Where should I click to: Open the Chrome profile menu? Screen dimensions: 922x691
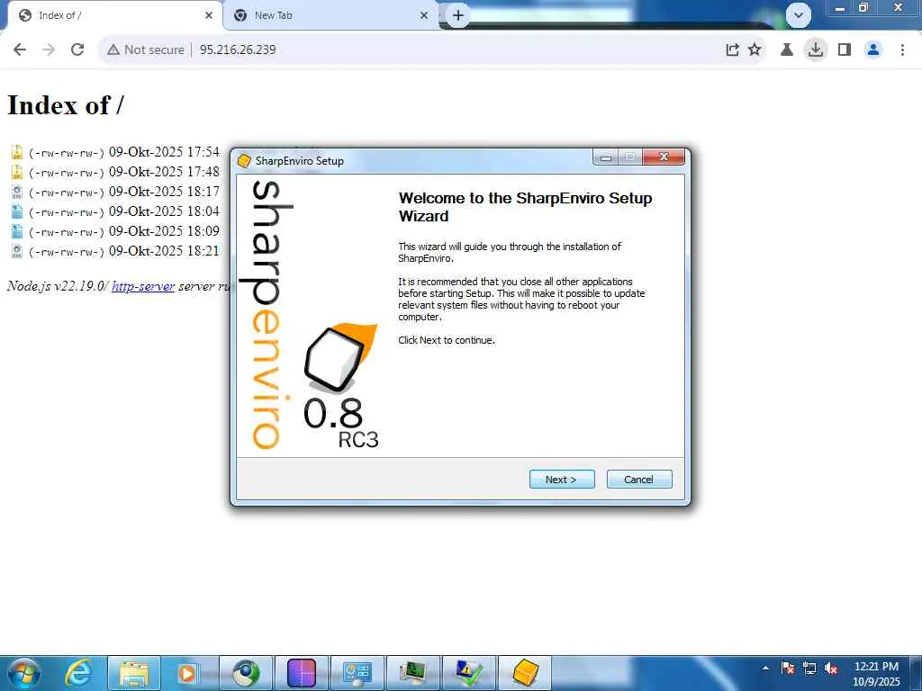pyautogui.click(x=873, y=50)
